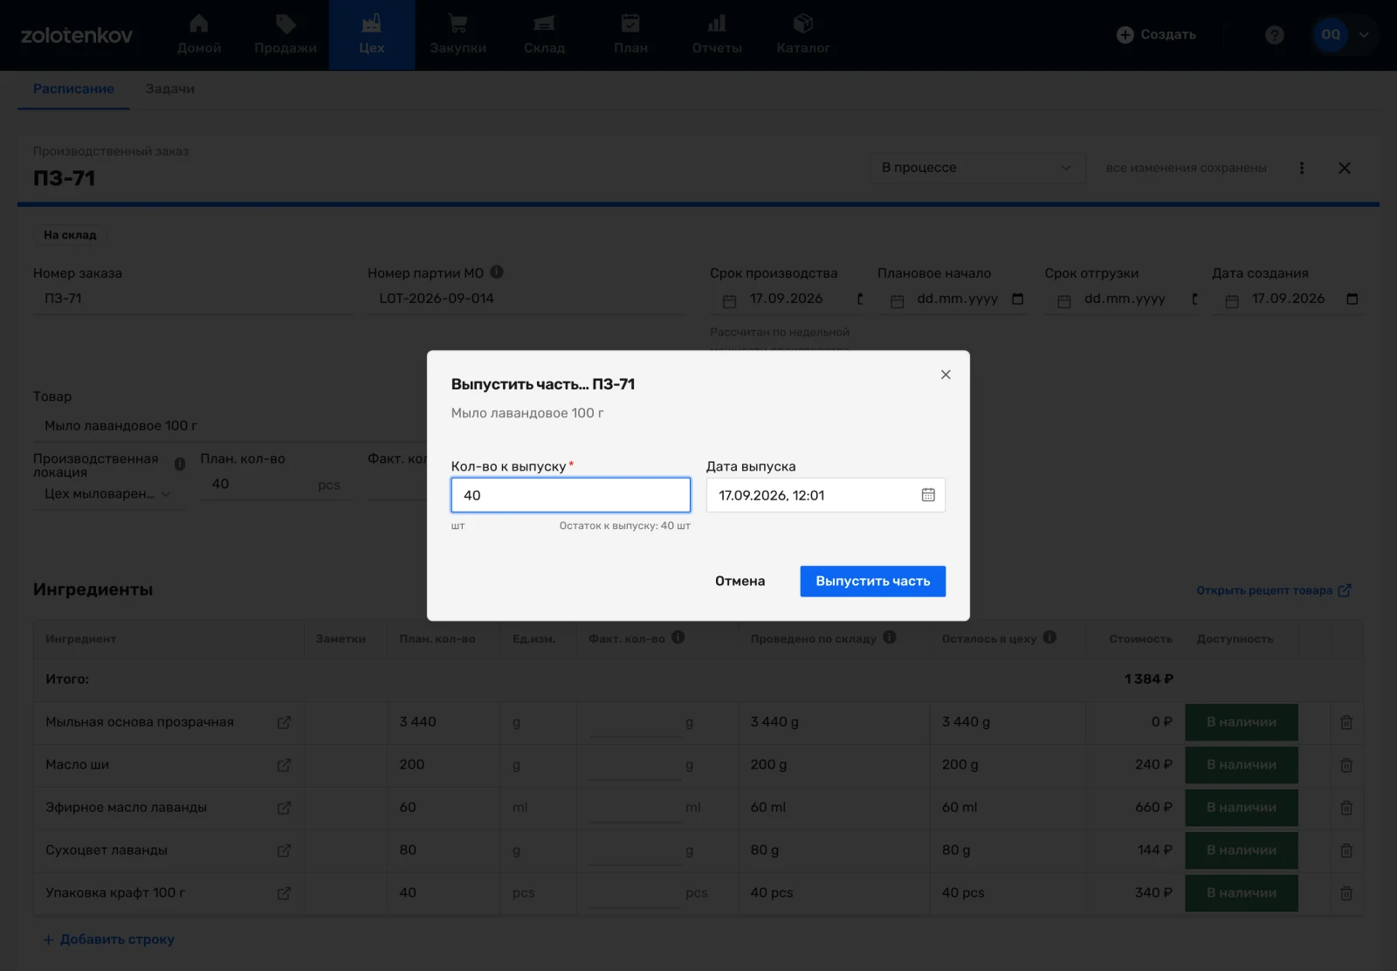Close the Выпустить часть dialog
The width and height of the screenshot is (1397, 971).
coord(946,375)
